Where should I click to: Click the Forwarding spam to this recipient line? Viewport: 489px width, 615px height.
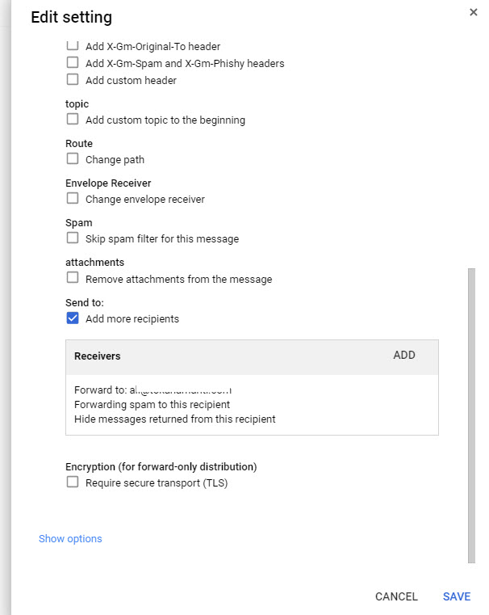[x=152, y=404]
